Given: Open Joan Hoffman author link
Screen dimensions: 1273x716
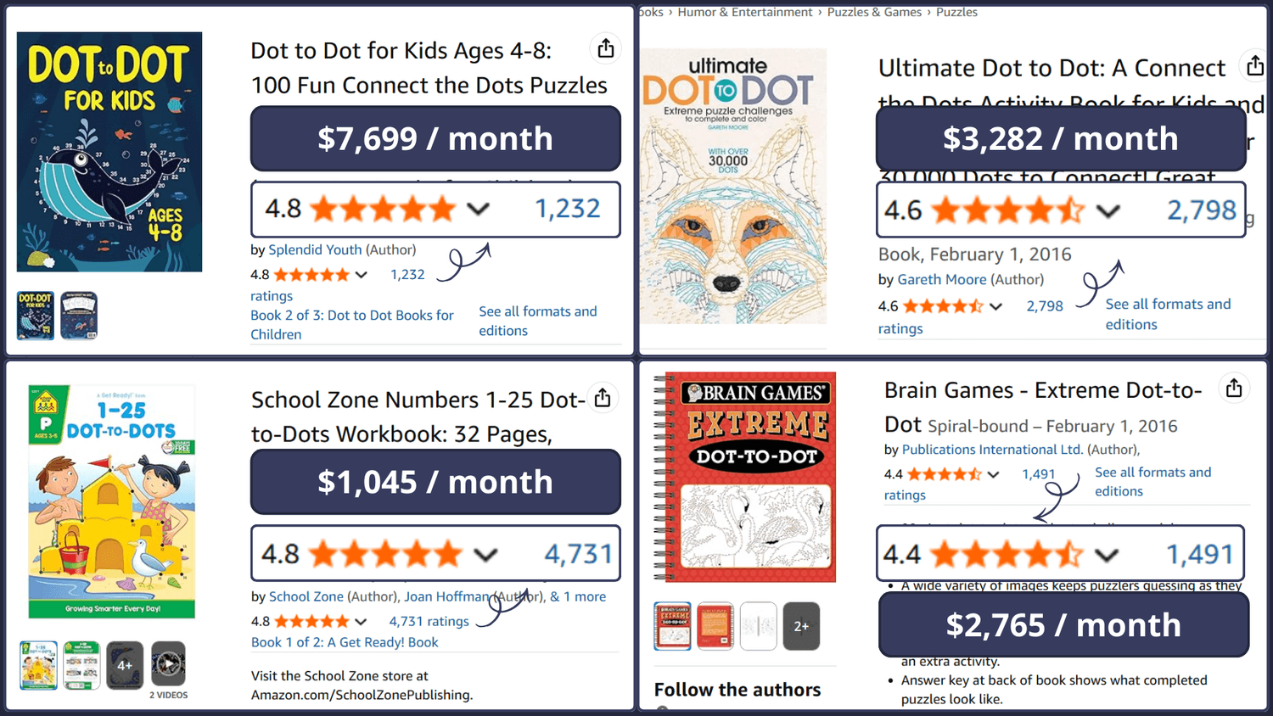Looking at the screenshot, I should pyautogui.click(x=446, y=596).
